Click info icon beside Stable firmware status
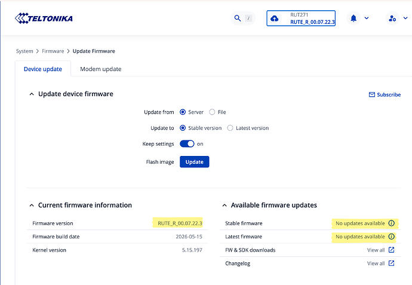 coord(392,223)
